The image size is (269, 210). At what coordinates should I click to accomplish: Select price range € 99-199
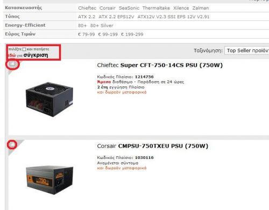108,34
